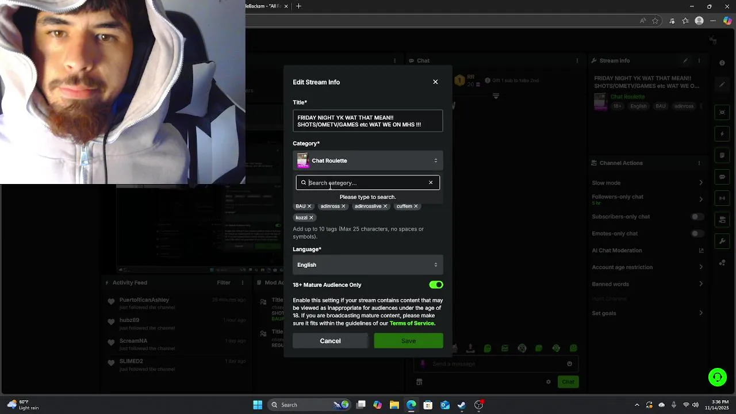Screen dimensions: 736x414
Task: Click the broadcast signal sidebar icon
Action: click(722, 198)
